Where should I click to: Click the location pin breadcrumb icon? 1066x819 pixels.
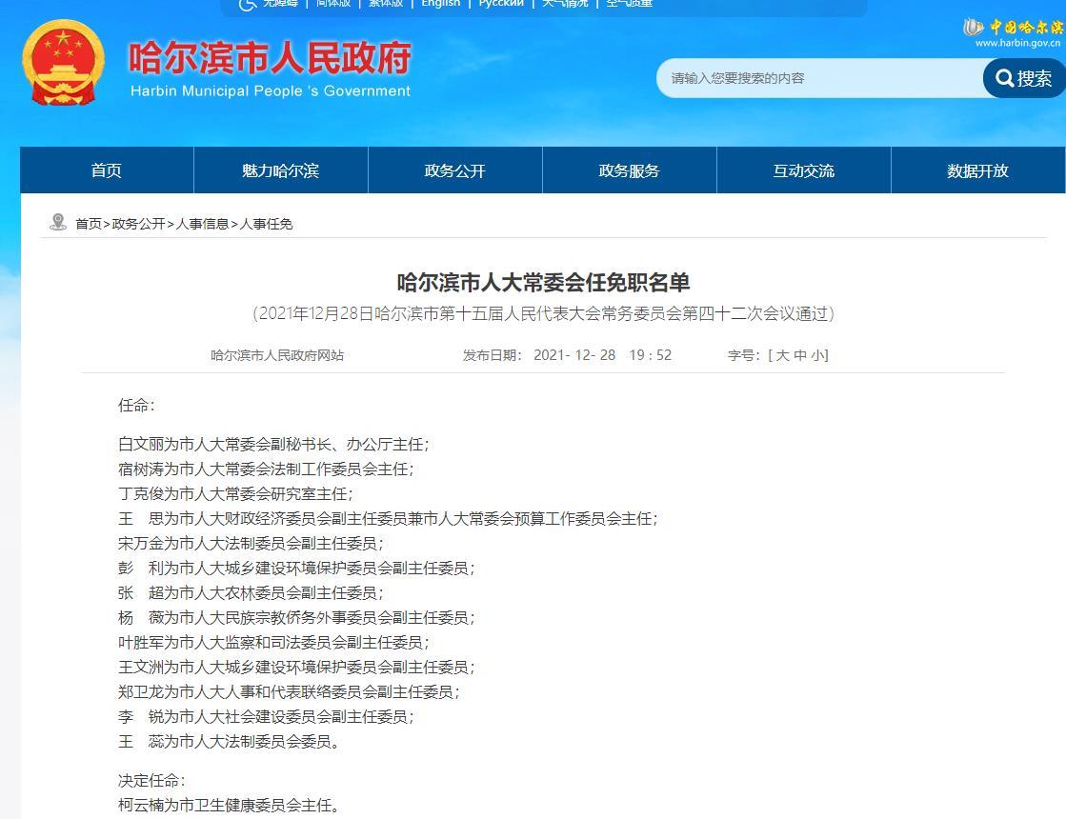click(x=58, y=223)
